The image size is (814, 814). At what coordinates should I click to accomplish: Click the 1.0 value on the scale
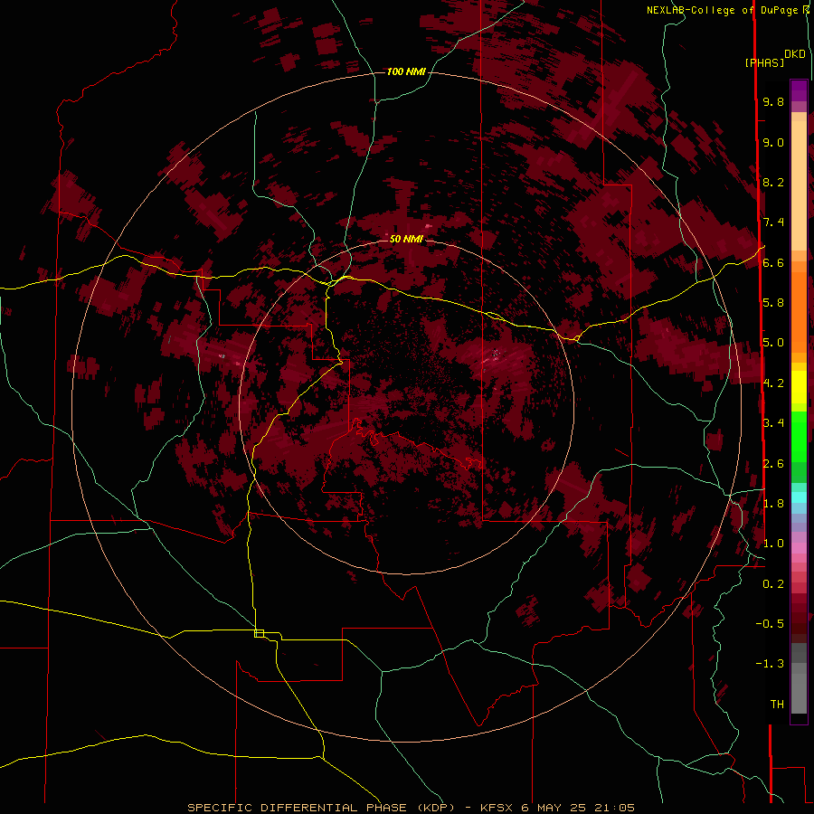coord(773,544)
